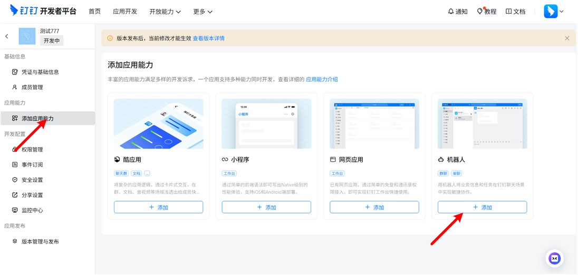Screen dimensions: 578x275
Task: Go to the 首页 tab
Action: 94,12
